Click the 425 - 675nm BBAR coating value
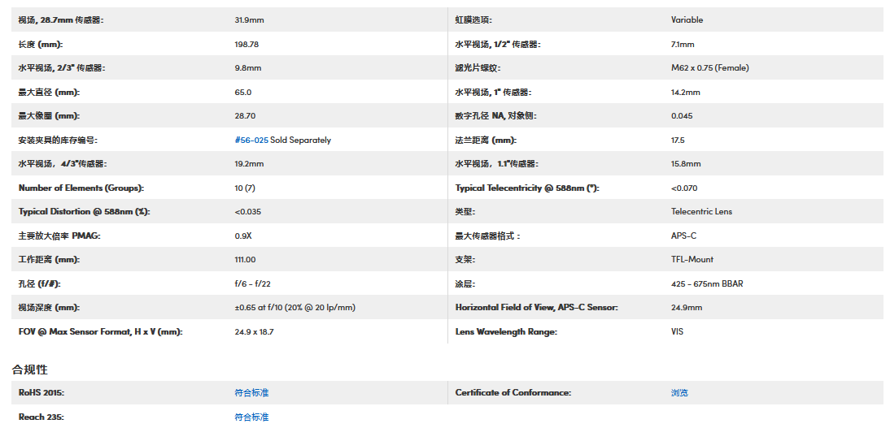The image size is (890, 441). (707, 284)
